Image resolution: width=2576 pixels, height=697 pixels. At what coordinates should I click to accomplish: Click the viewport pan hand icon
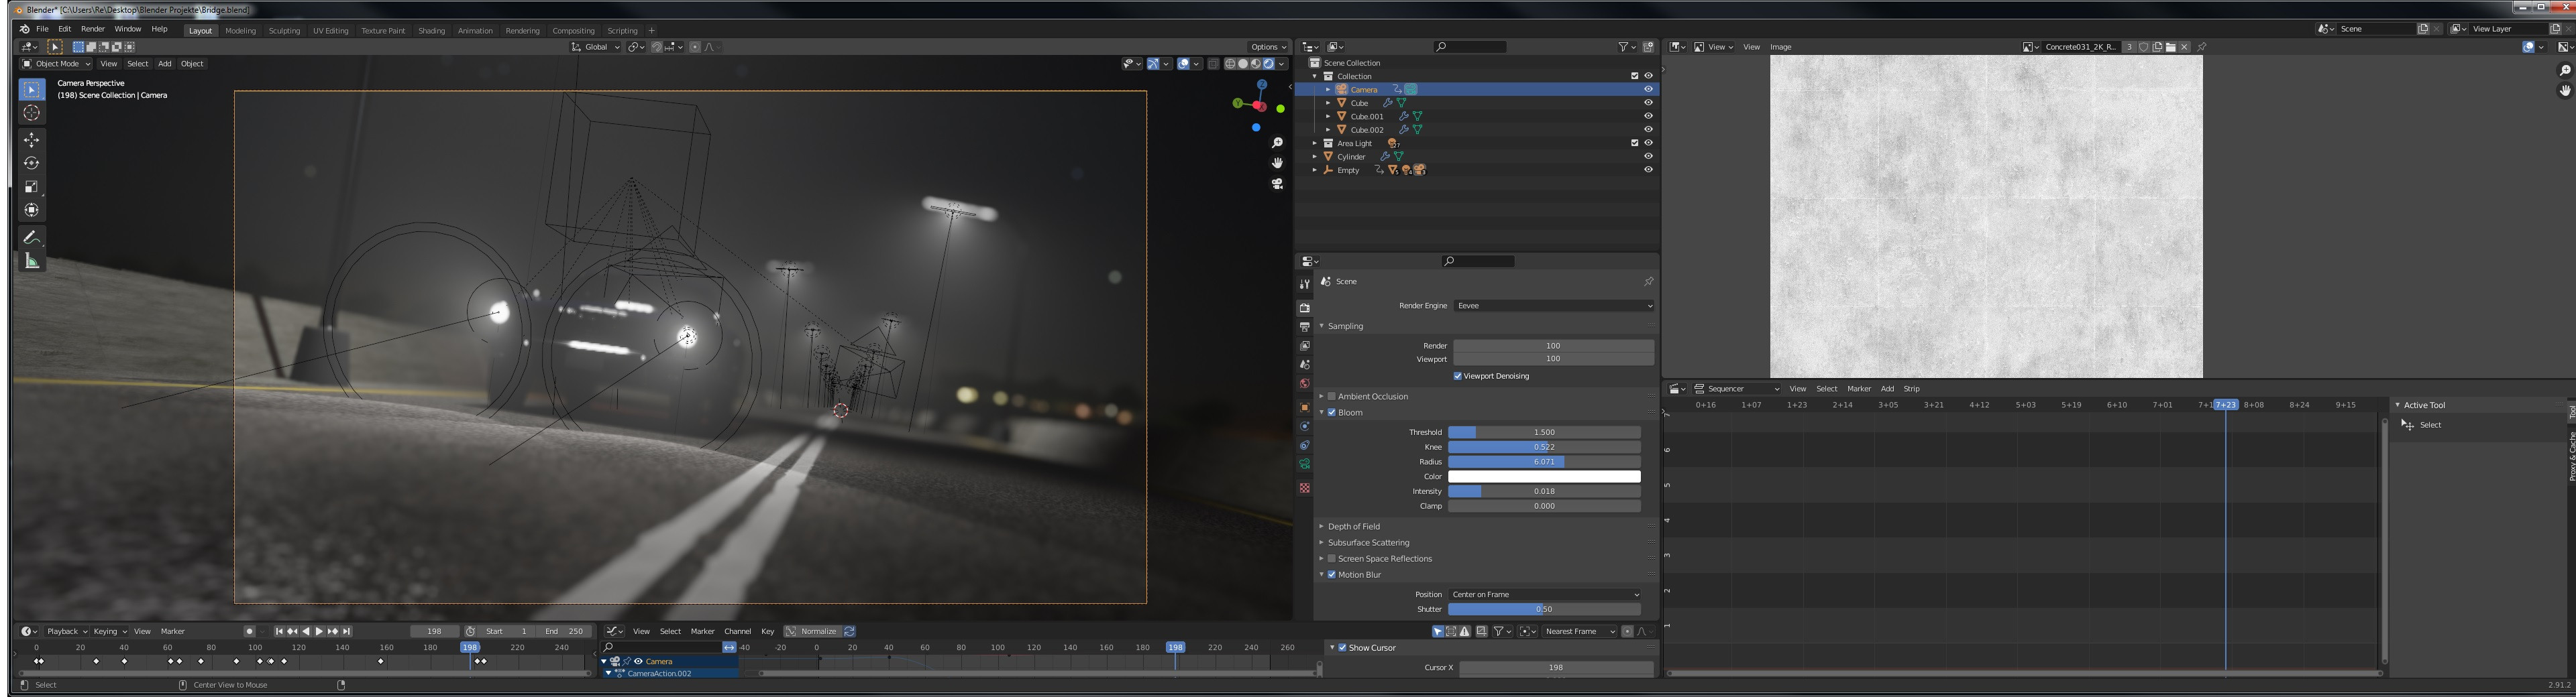(x=1277, y=163)
